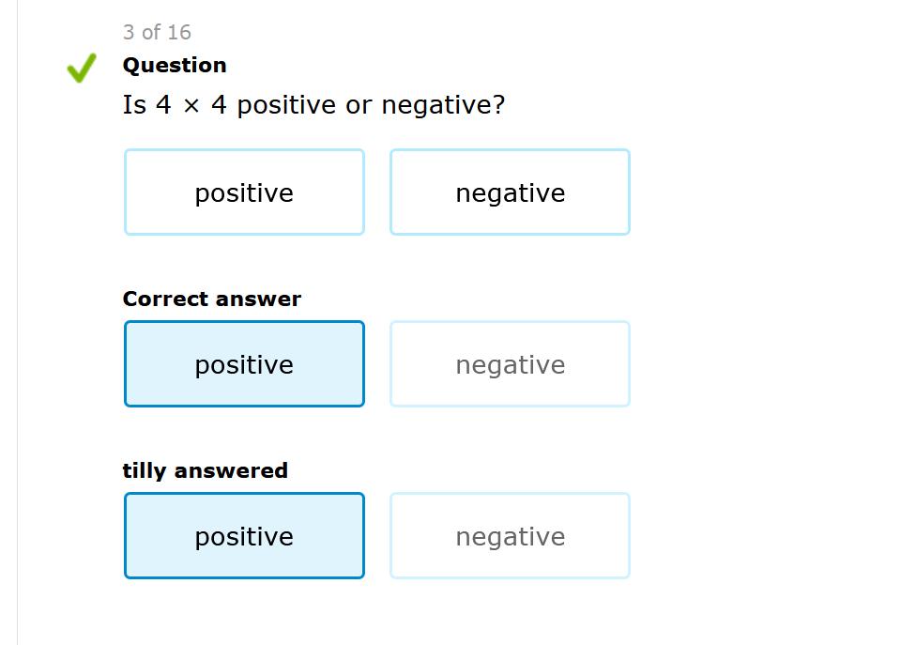
Task: Click the green checkmark icon
Action: point(81,68)
